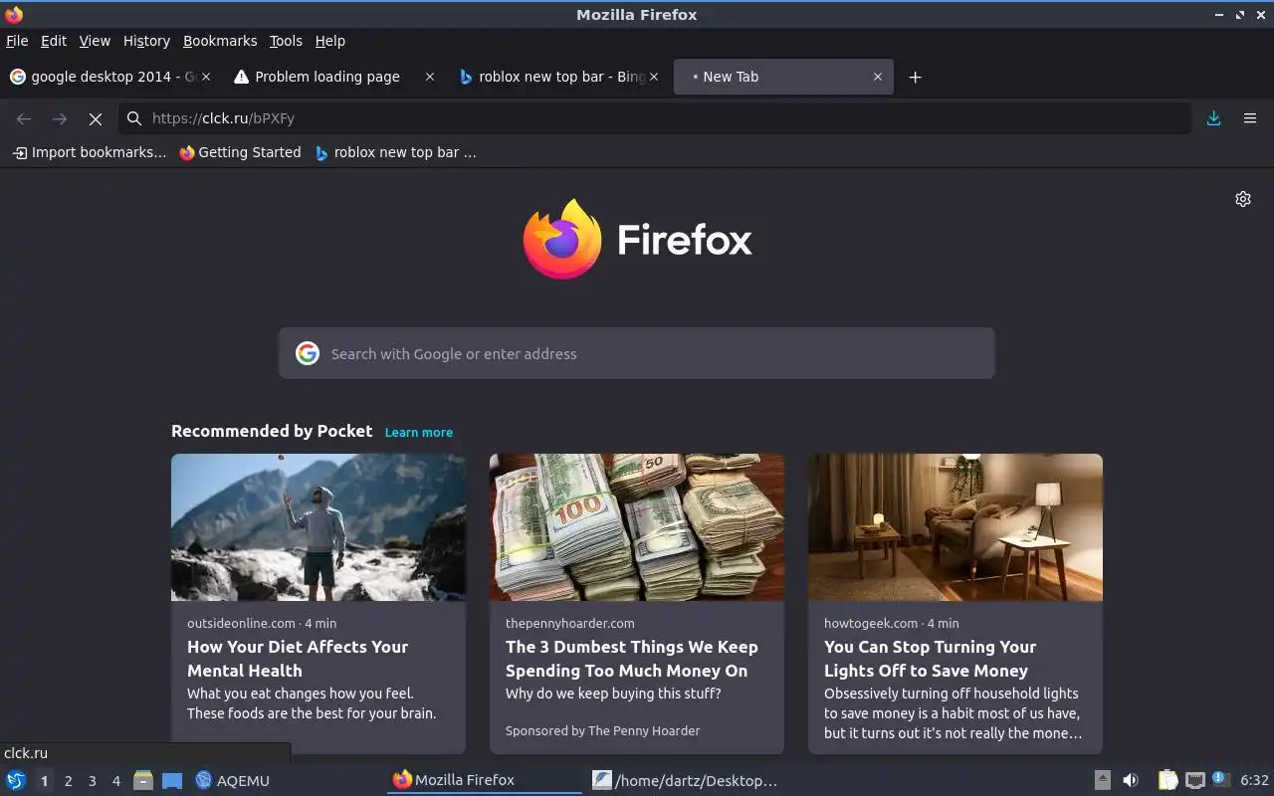Click the search magnifier icon in URL bar
Screen dimensions: 1274x796
click(x=134, y=118)
